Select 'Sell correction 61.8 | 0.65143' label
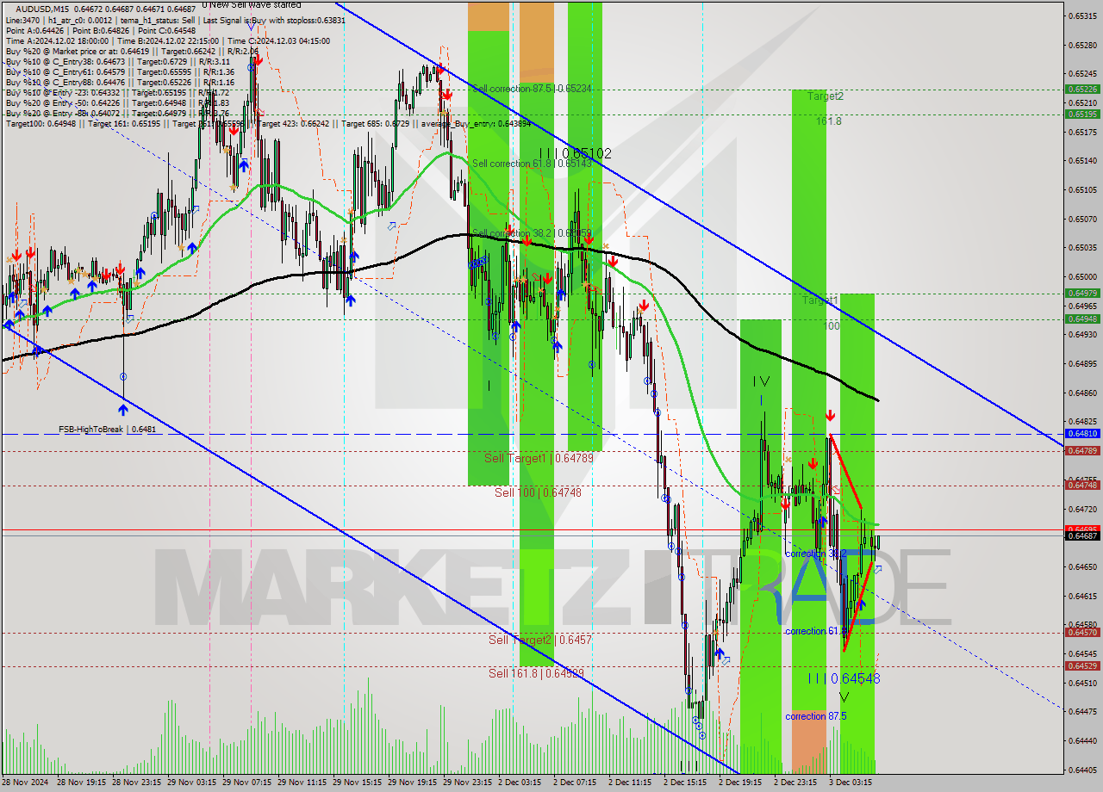1103x792 pixels. [532, 164]
